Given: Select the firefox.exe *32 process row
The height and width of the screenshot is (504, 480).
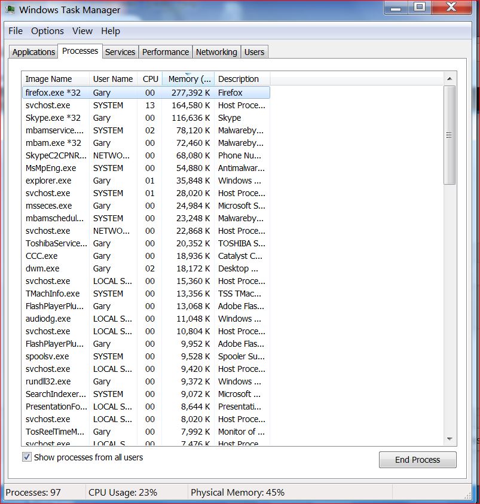Looking at the screenshot, I should coord(146,93).
